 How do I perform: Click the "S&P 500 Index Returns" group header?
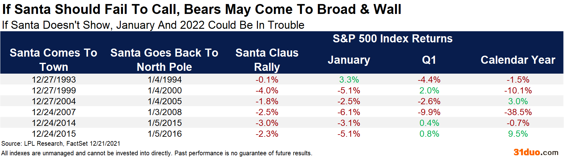tap(392, 39)
